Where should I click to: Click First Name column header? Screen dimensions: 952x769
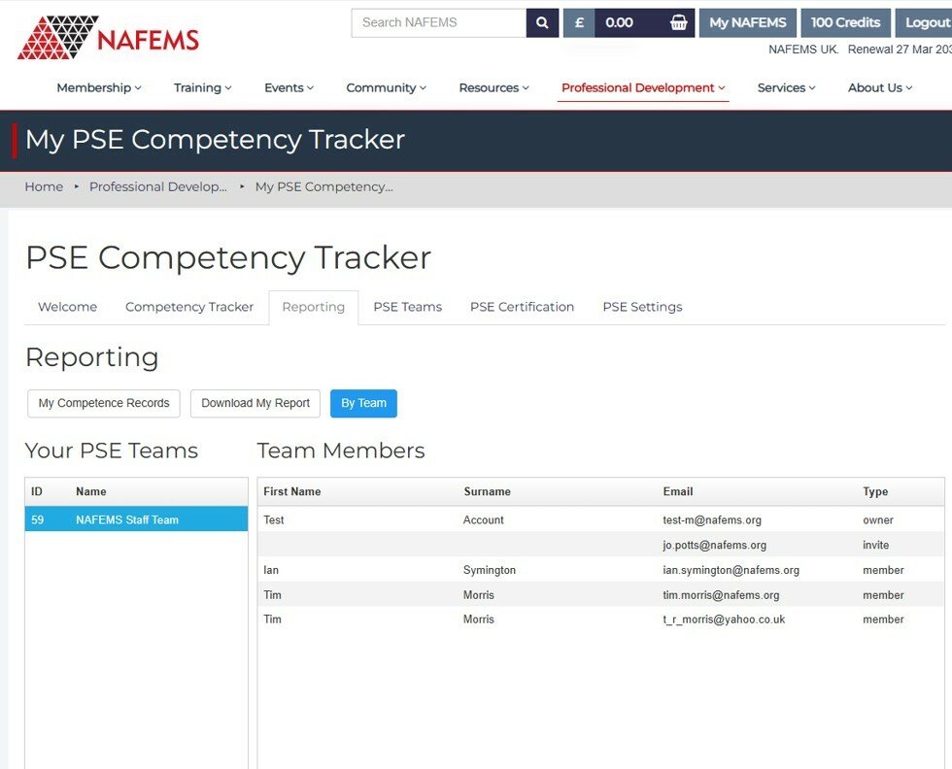pyautogui.click(x=292, y=491)
